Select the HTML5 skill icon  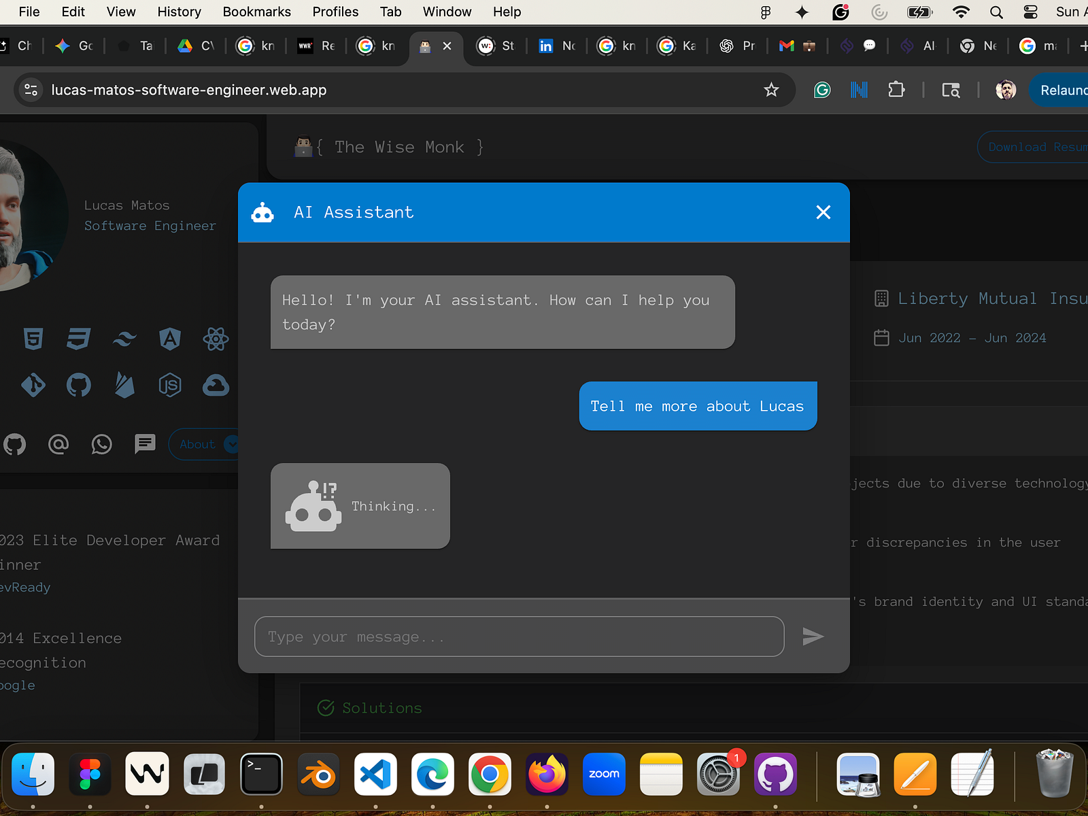coord(34,339)
